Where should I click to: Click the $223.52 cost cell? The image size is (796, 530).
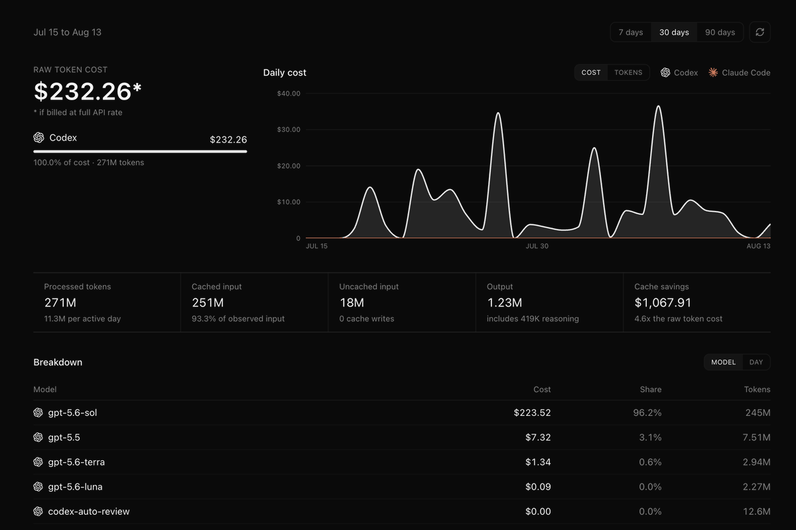tap(532, 413)
